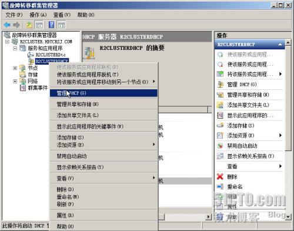Viewport: 294px width, 231px height.
Task: Choose 使该服务或应用程序脱机(T) in context menu
Action: (x=103, y=75)
